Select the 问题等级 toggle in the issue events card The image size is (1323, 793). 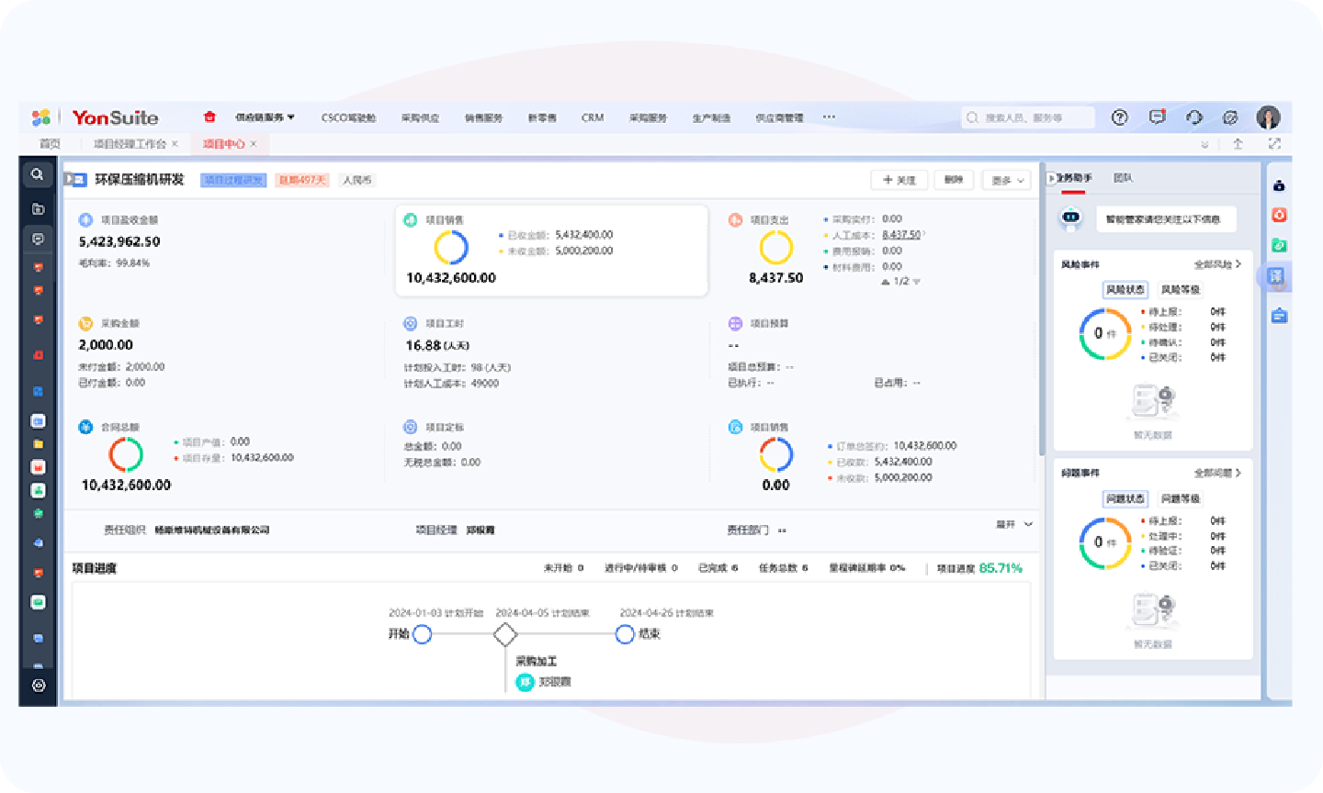[1180, 499]
